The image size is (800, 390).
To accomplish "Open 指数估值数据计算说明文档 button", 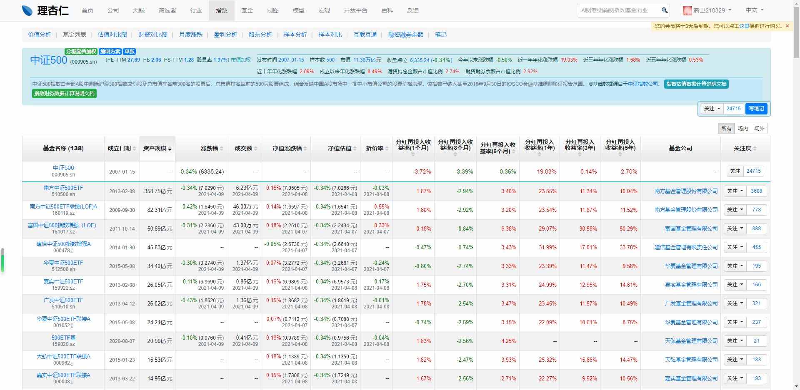I will [x=696, y=84].
